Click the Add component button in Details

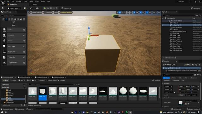click(187, 65)
